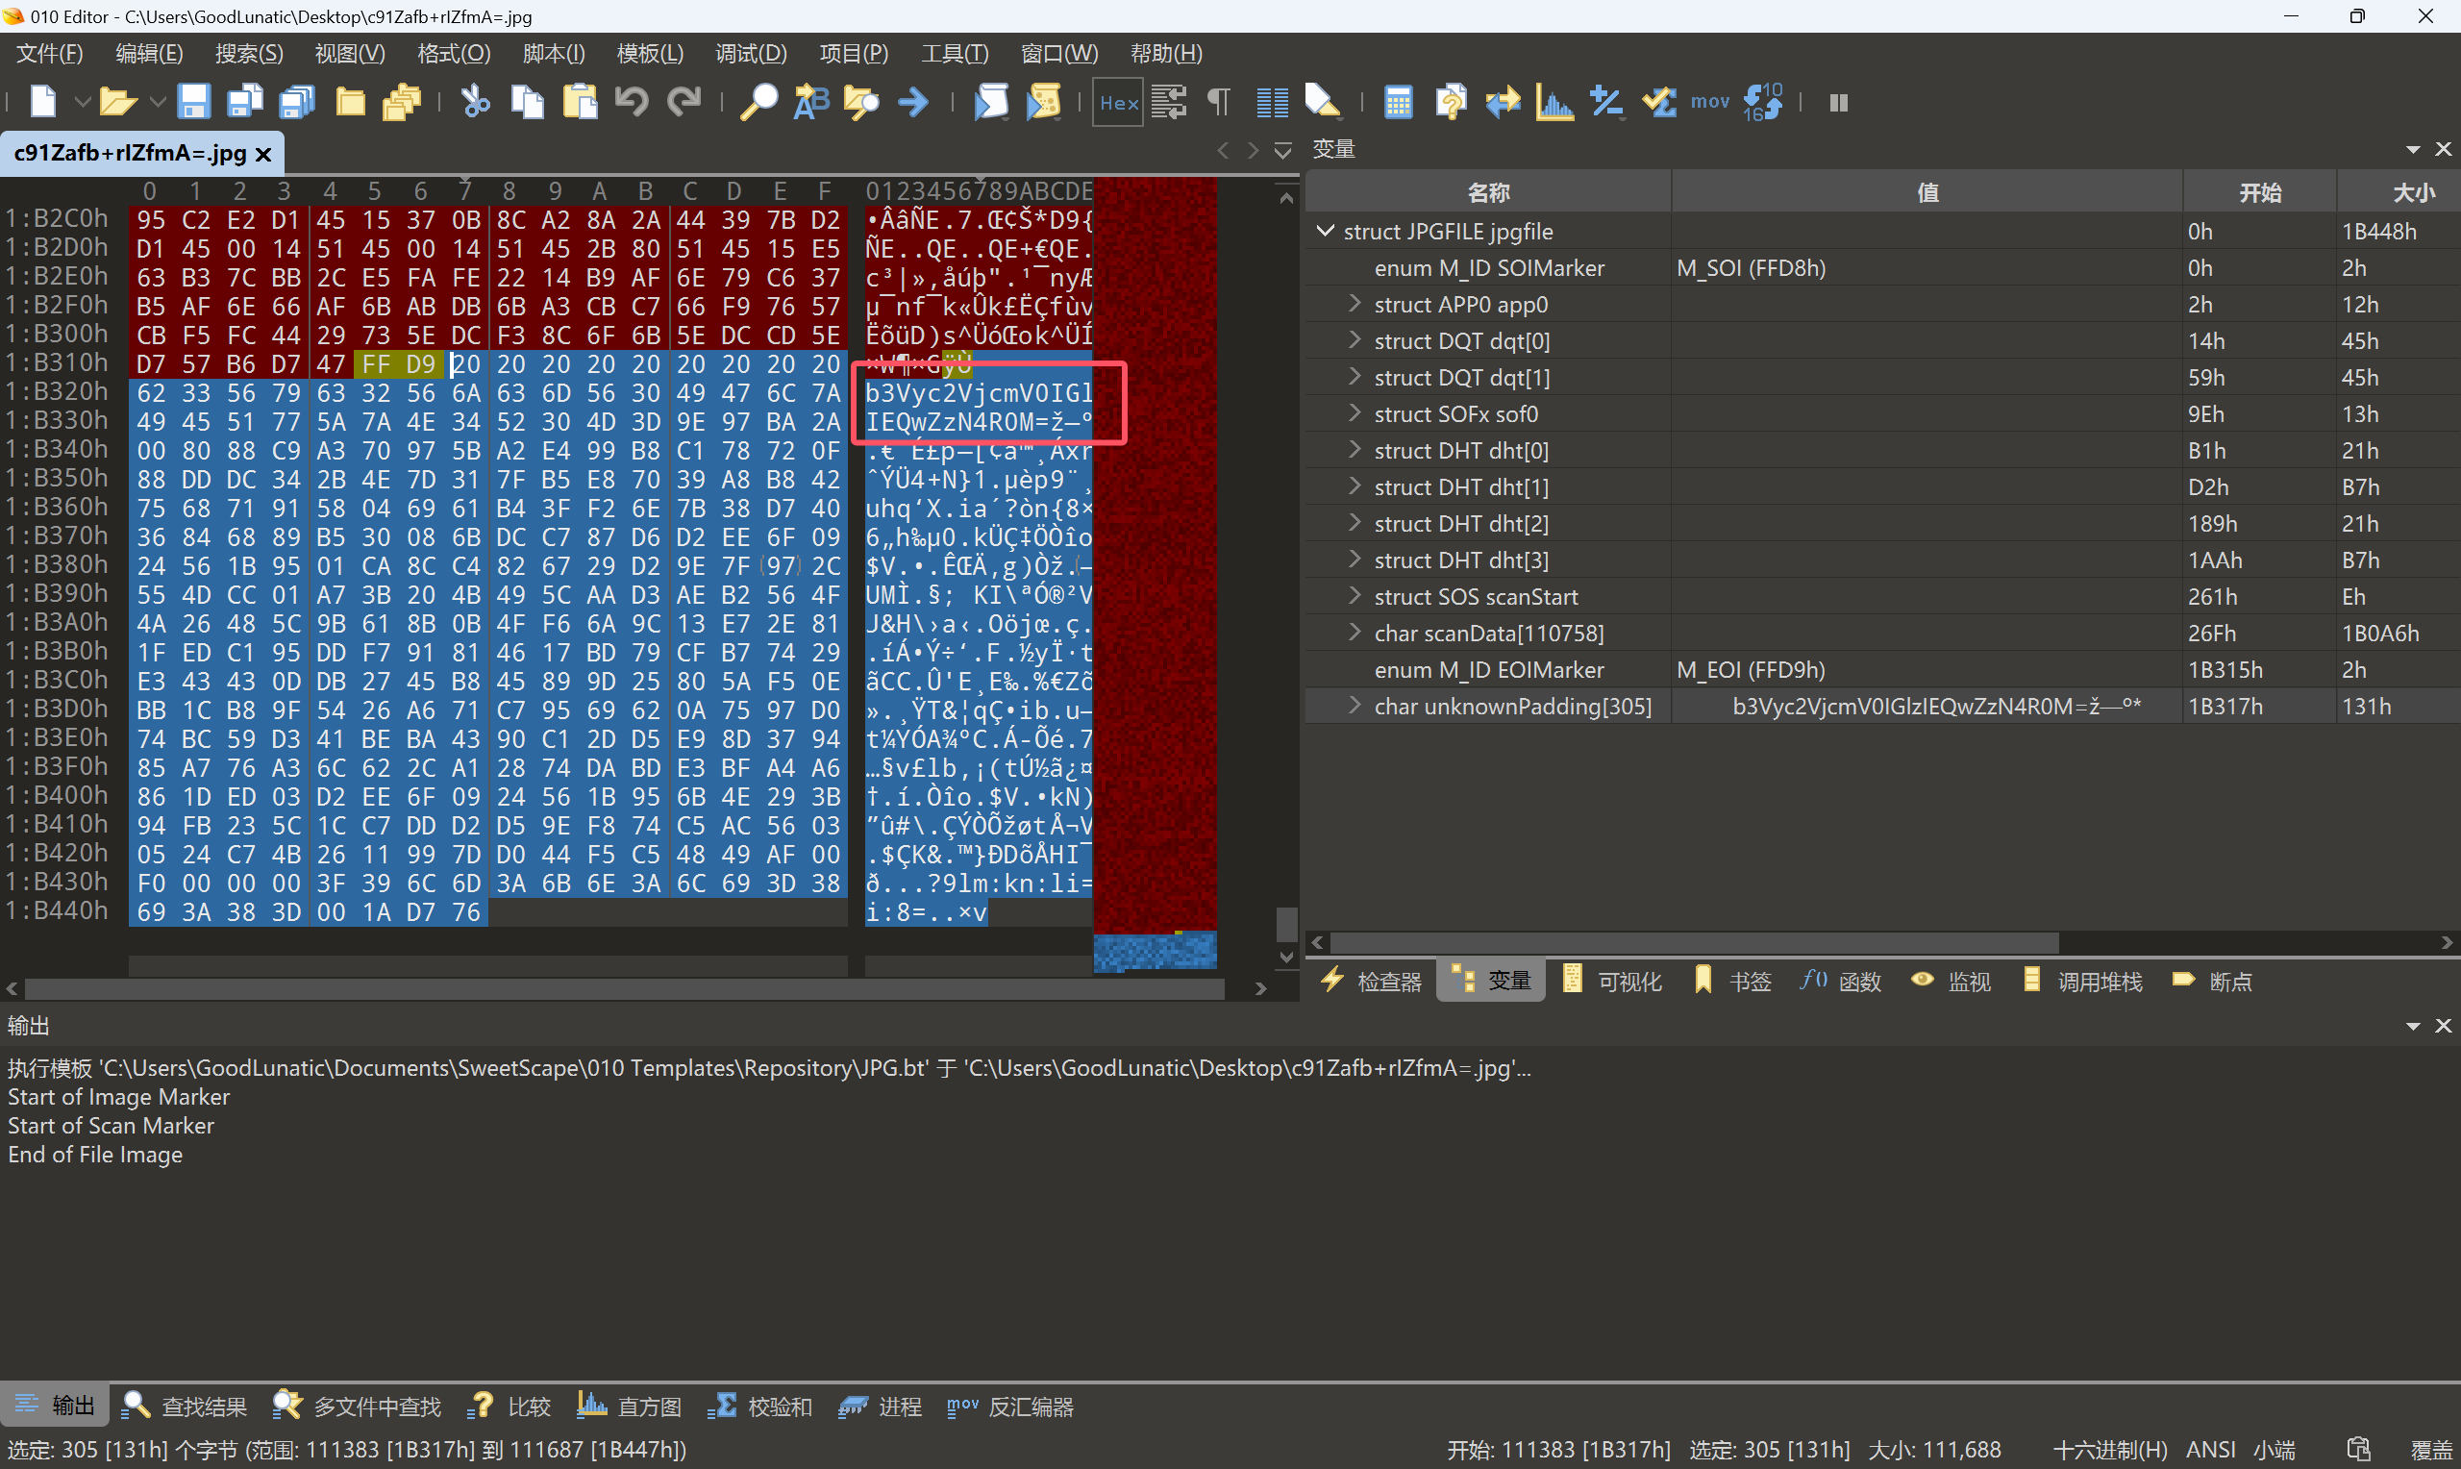Click the Histogram icon
Screen dimensions: 2461x1469
1554,102
